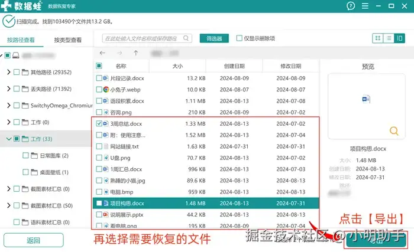This screenshot has height=252, width=414.
Task: Sort by 大小 column header
Action: (x=177, y=66)
